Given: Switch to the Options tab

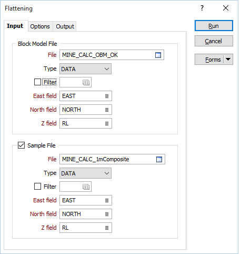Looking at the screenshot, I should 40,26.
